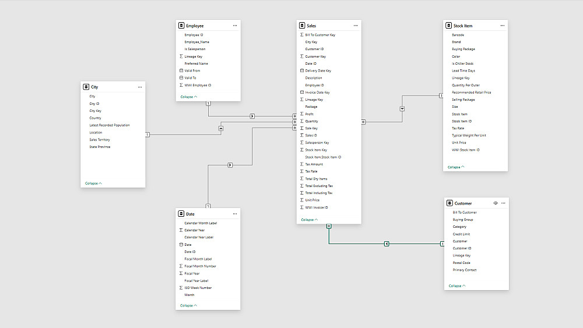Click the Sales table header icon
Screen dimensions: 583x328
tap(301, 26)
